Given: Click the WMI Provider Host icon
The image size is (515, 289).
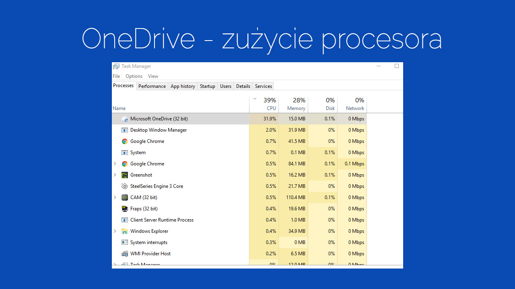Looking at the screenshot, I should click(125, 254).
